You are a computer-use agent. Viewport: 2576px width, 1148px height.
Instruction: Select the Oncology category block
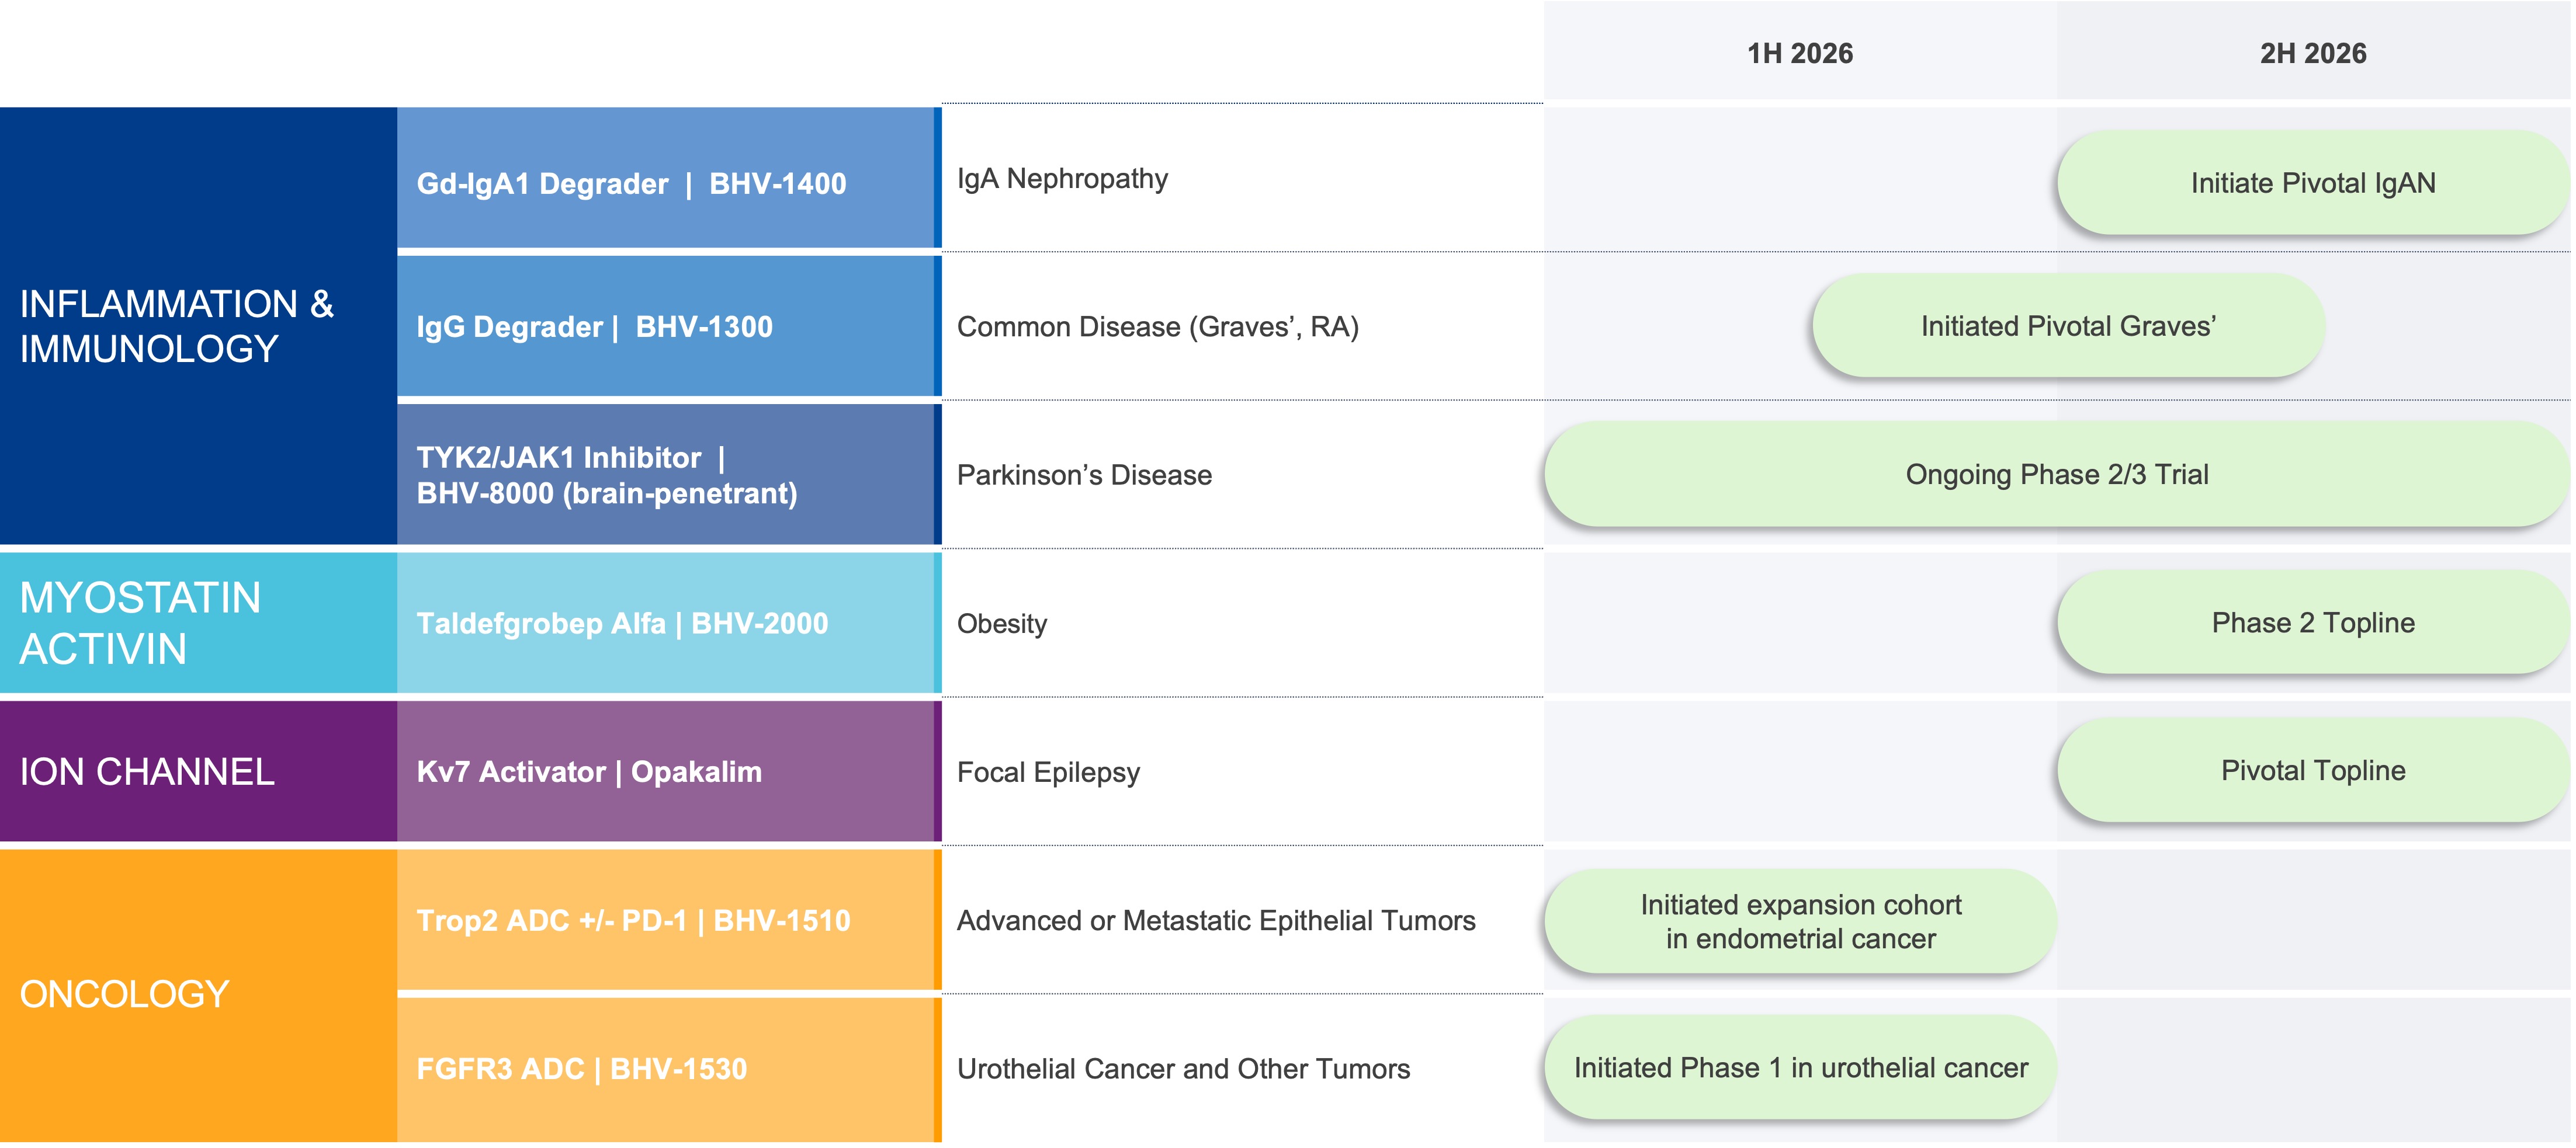click(198, 995)
